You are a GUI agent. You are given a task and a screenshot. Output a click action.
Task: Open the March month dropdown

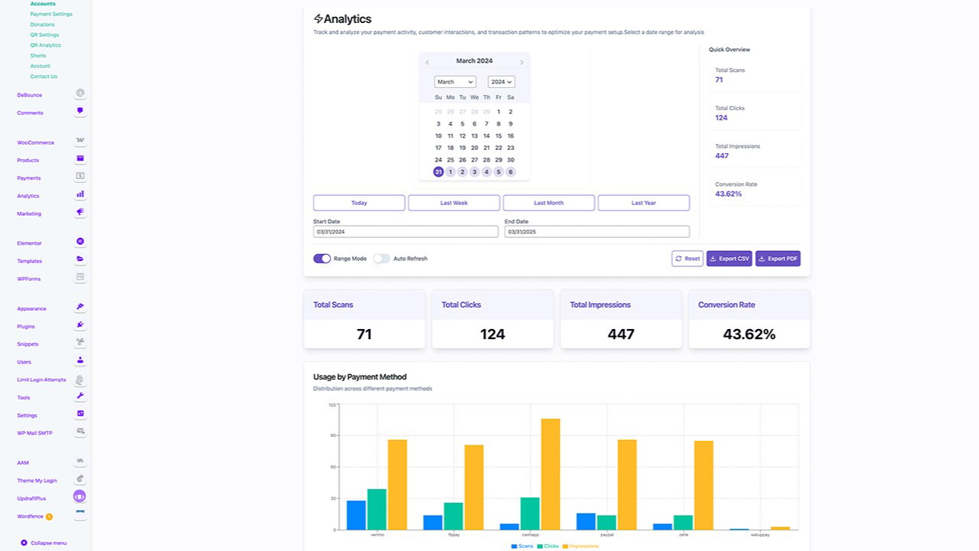click(x=455, y=82)
